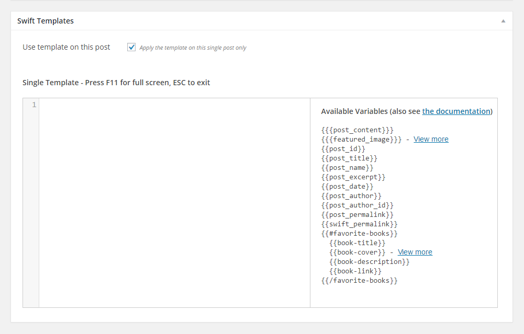This screenshot has width=524, height=334.
Task: Open the documentation link
Action: click(456, 111)
